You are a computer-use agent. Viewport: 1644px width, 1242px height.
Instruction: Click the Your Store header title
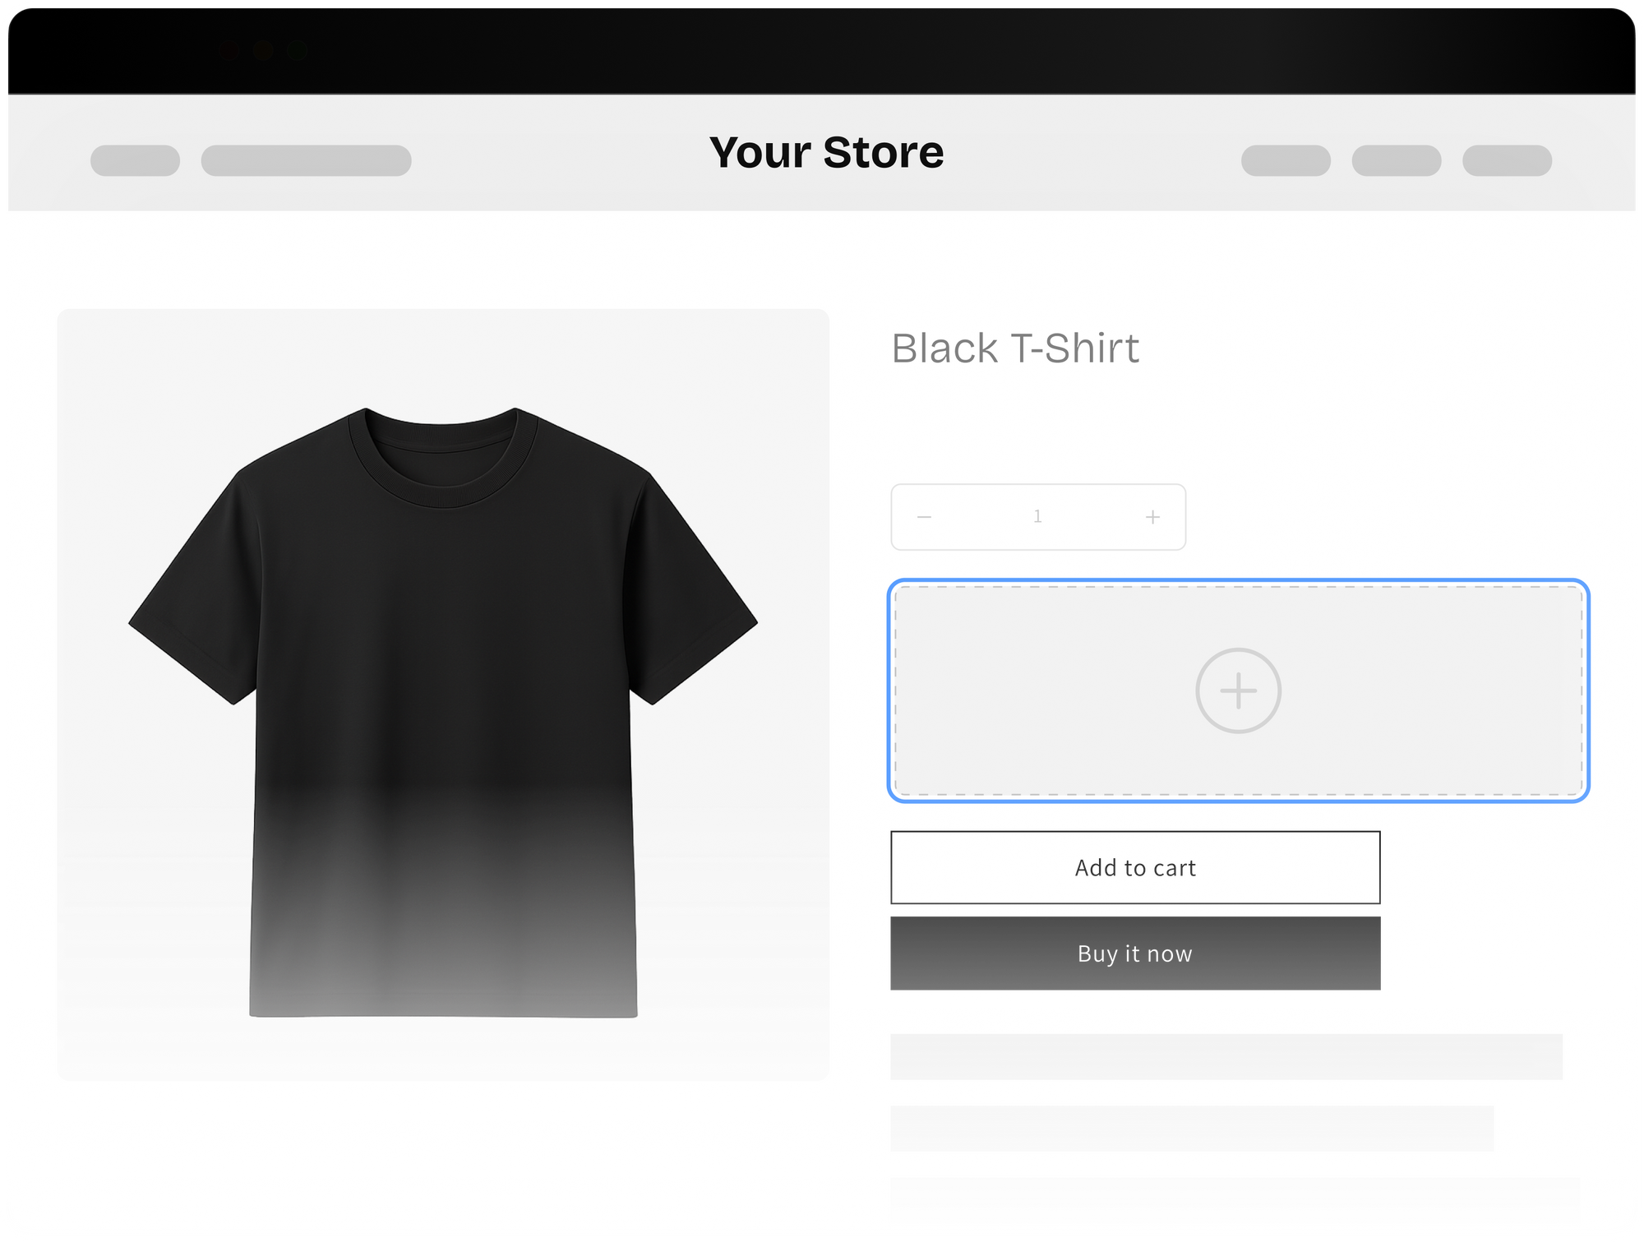click(x=826, y=153)
